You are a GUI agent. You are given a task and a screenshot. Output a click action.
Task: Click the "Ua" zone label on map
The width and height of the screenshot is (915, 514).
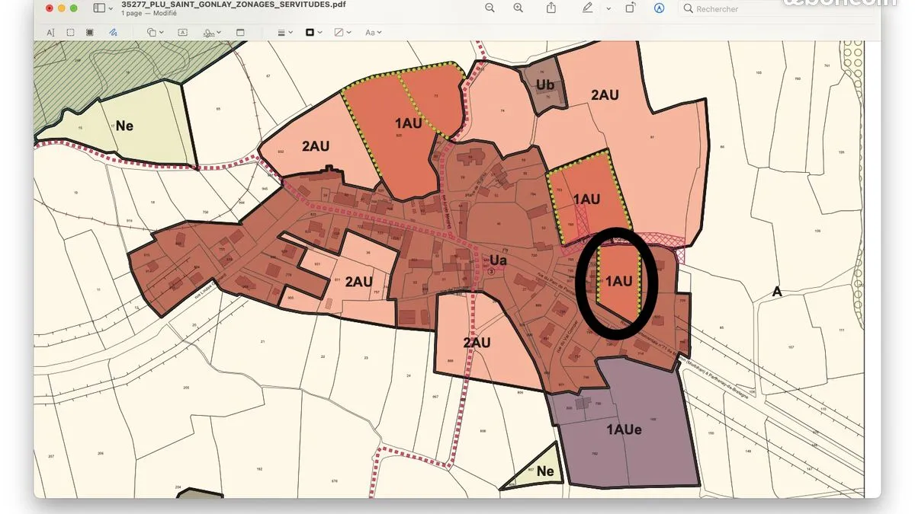[498, 260]
